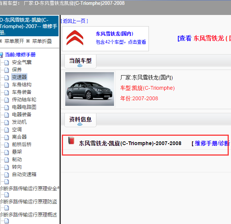Open the 离合器 section

pos(19,137)
